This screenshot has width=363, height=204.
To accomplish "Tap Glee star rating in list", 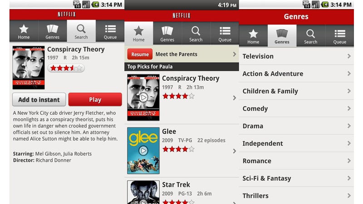I will pyautogui.click(x=178, y=149).
